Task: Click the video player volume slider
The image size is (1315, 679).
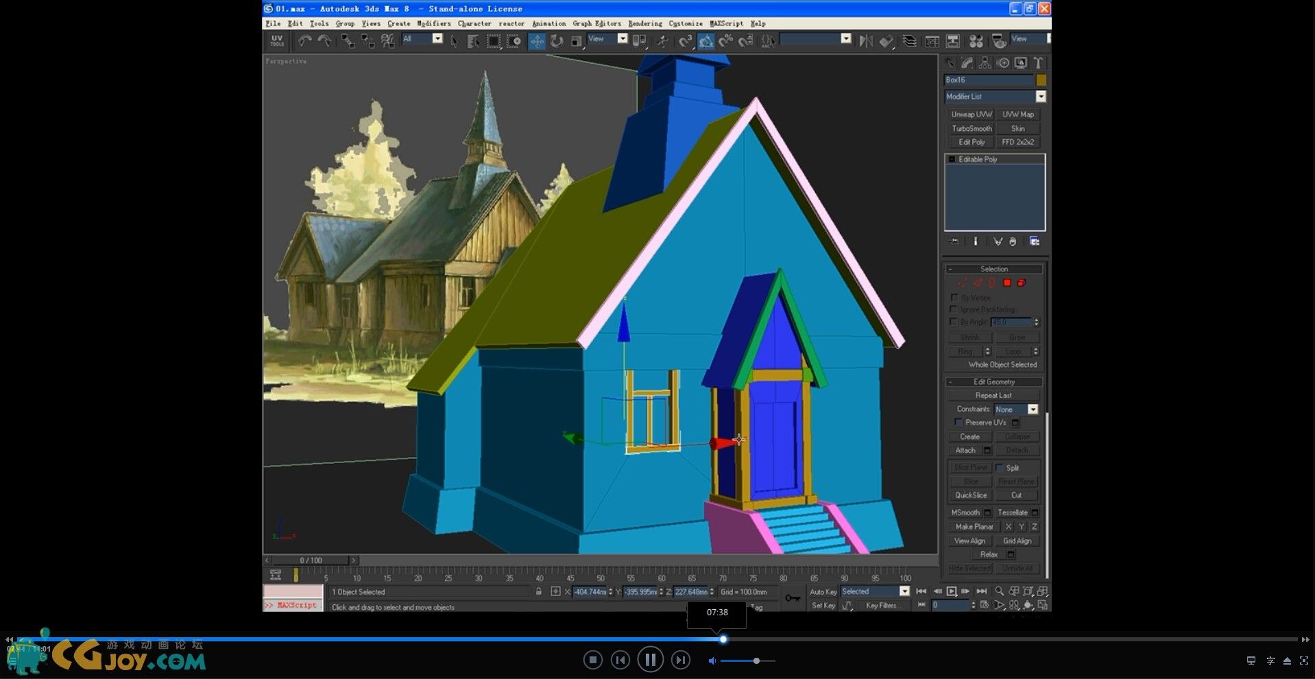Action: pos(748,661)
